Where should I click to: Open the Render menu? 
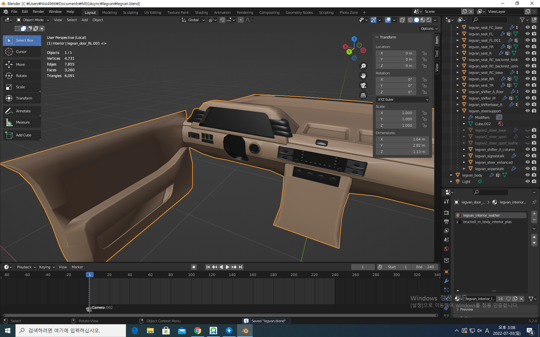click(38, 12)
